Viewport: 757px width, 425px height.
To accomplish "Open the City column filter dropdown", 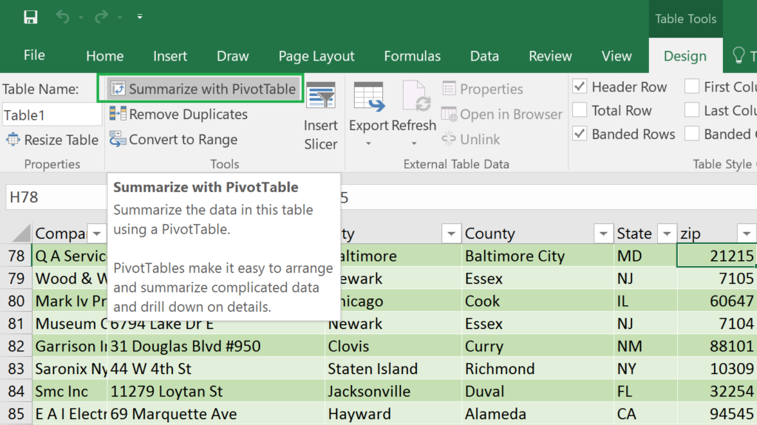I will click(x=451, y=234).
